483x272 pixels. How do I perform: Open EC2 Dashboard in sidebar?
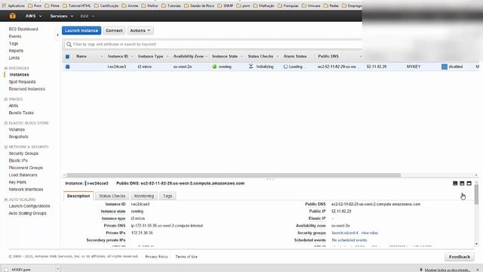(23, 29)
